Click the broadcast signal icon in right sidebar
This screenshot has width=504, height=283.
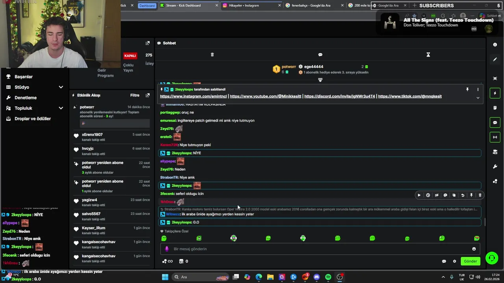click(x=495, y=137)
